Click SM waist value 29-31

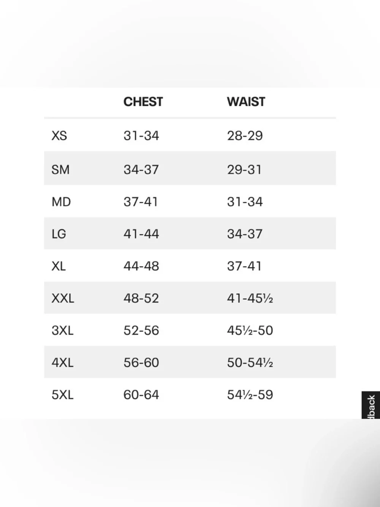point(244,169)
